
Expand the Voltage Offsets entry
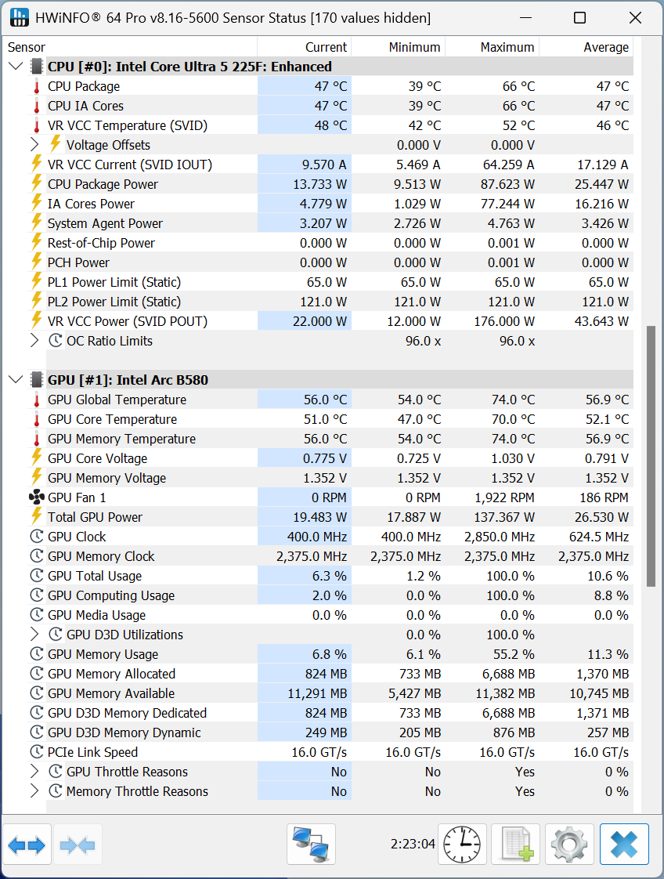[34, 145]
